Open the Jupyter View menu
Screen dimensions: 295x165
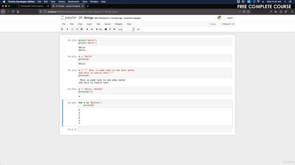coord(80,24)
